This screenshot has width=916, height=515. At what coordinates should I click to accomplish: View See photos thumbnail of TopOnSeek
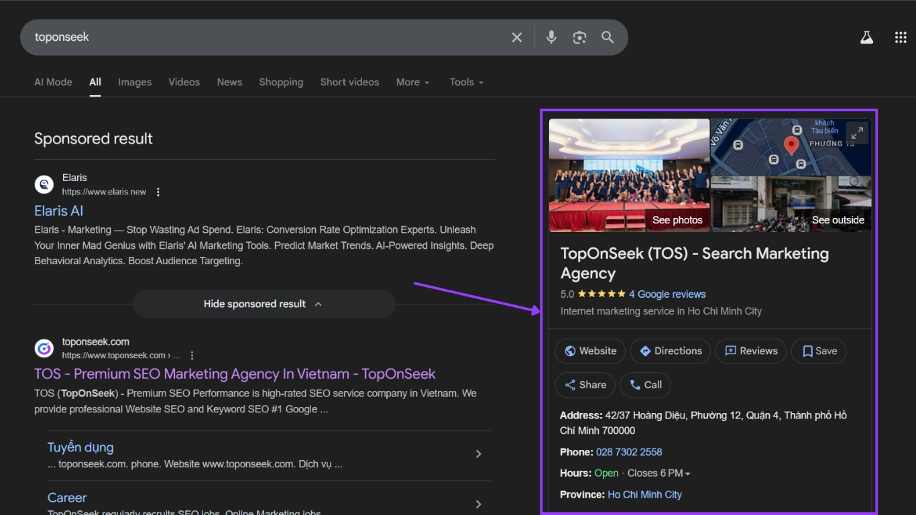pos(677,220)
